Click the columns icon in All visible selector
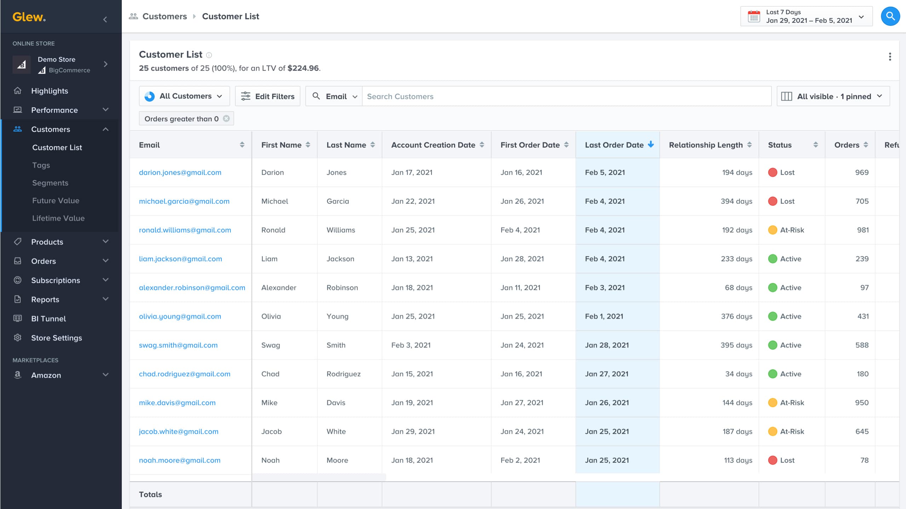 [x=786, y=96]
